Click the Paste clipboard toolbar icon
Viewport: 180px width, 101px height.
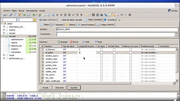tap(20, 15)
